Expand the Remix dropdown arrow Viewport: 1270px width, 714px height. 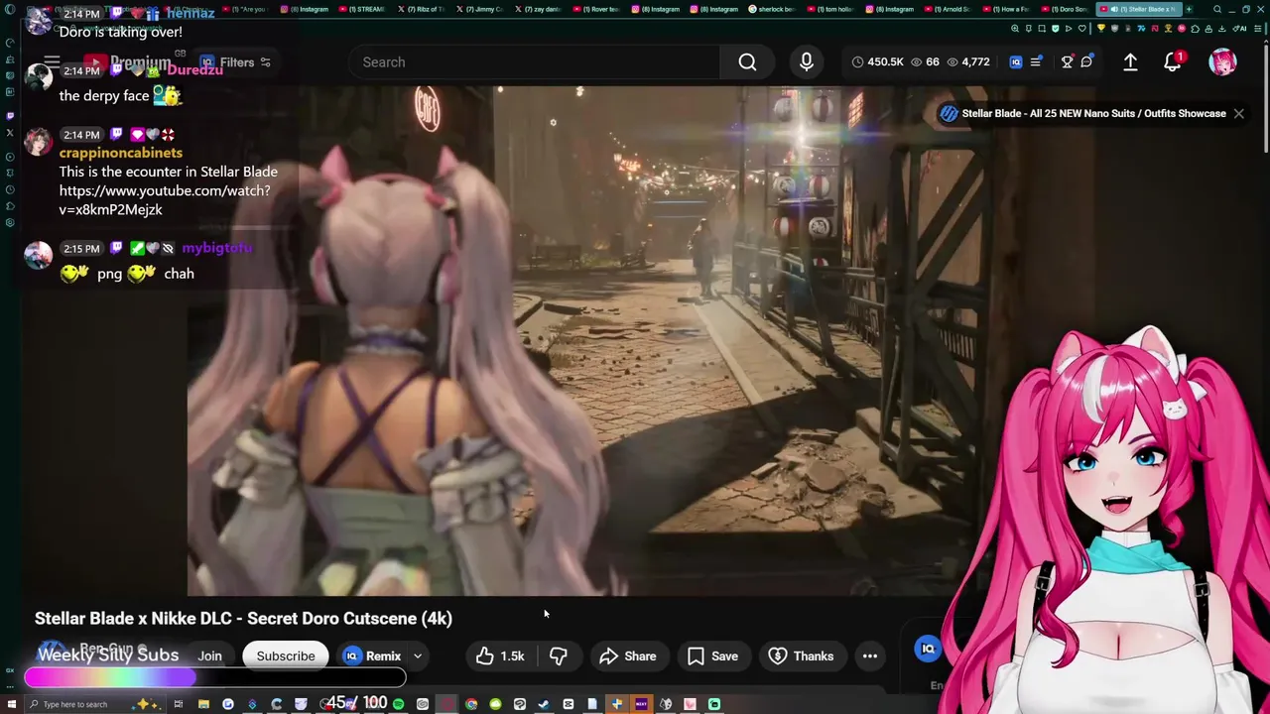point(418,655)
